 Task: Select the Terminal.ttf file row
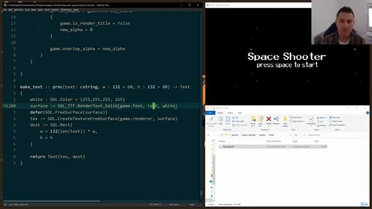(x=273, y=147)
